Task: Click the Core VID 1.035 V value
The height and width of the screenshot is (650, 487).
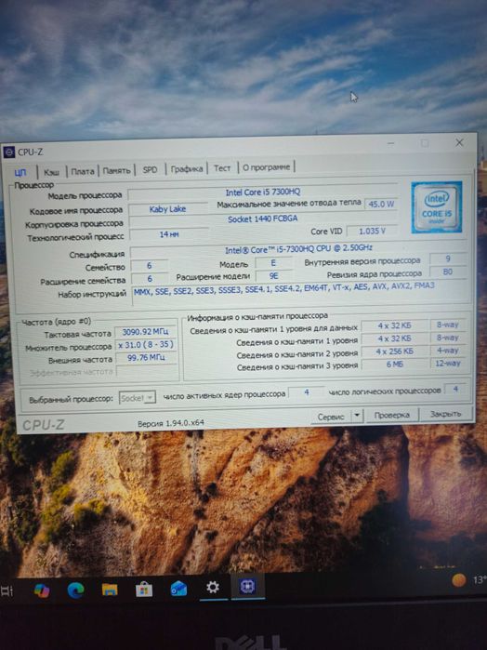Action: click(x=372, y=231)
